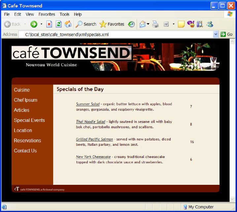Print the page using printer icon
The width and height of the screenshot is (237, 212).
(x=155, y=24)
